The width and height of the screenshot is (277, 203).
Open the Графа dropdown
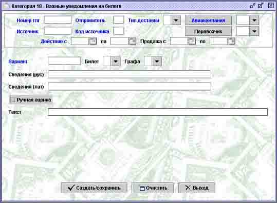(x=157, y=62)
